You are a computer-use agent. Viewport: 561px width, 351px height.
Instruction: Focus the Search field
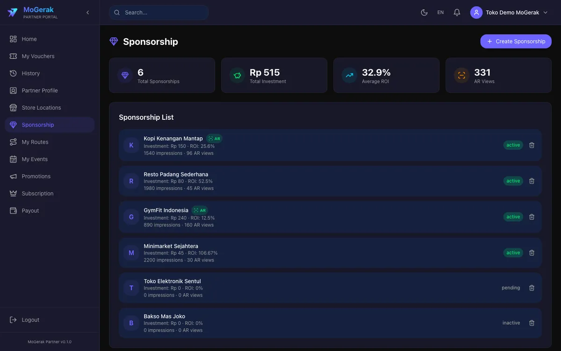click(159, 13)
